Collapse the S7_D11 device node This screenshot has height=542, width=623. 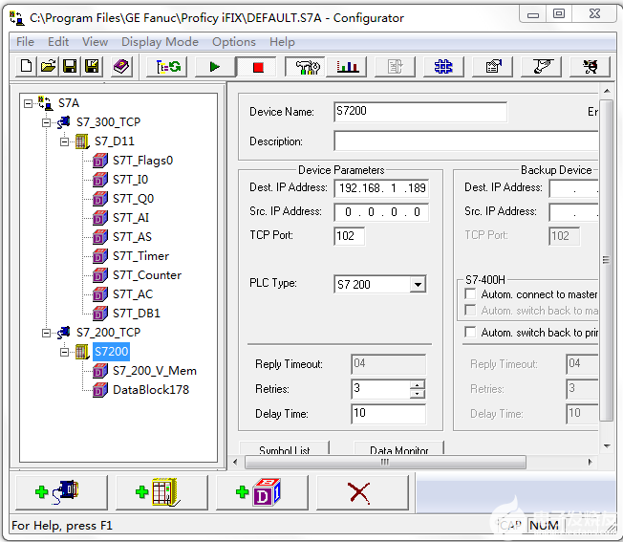pos(64,141)
